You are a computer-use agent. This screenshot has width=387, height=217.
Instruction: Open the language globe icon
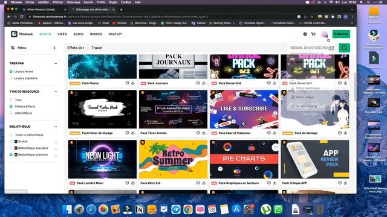[305, 34]
